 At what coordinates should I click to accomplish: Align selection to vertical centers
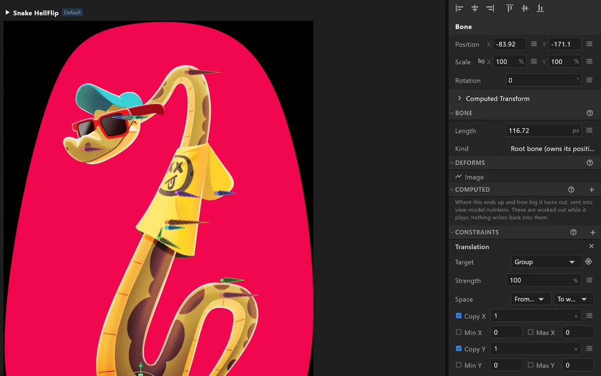pyautogui.click(x=525, y=8)
